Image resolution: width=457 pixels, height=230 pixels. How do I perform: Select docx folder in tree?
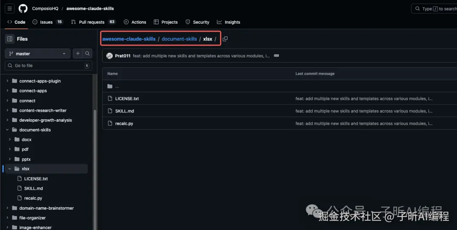pyautogui.click(x=27, y=140)
